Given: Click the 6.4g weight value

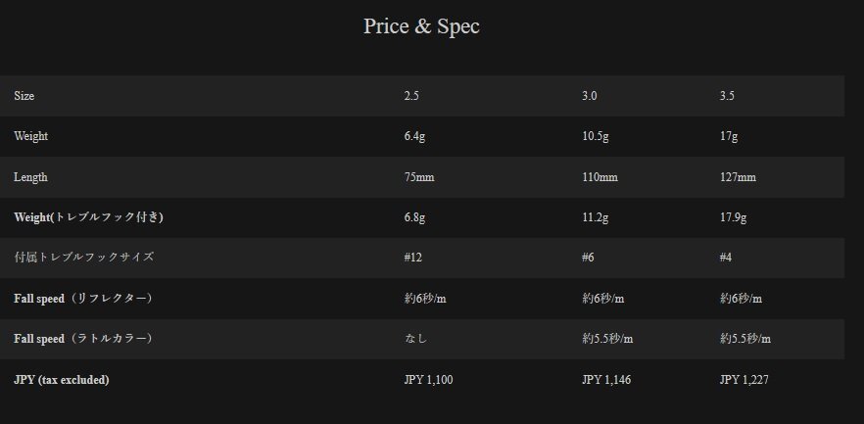Looking at the screenshot, I should point(414,136).
